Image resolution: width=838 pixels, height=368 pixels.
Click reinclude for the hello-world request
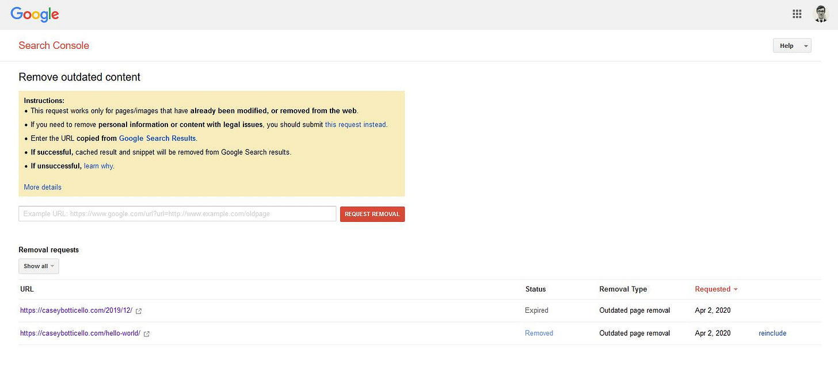[772, 333]
